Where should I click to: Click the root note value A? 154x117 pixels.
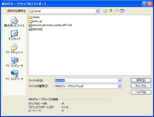click(63, 111)
